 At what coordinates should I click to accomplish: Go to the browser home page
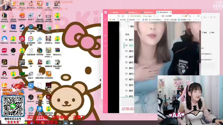click(123, 16)
